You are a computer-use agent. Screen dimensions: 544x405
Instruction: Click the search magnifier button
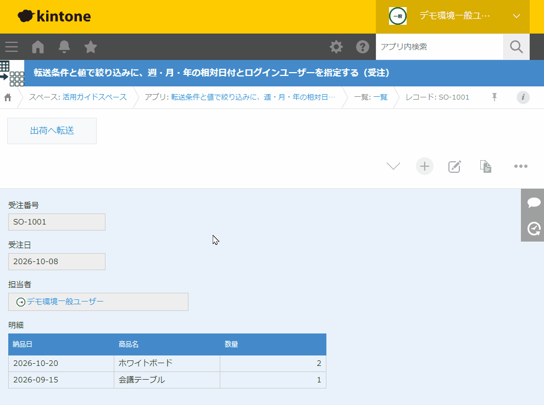coord(516,47)
